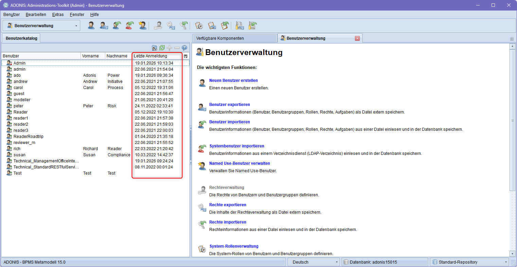Click the Neuen Benutzer erstellen link
The width and height of the screenshot is (517, 267).
point(233,81)
